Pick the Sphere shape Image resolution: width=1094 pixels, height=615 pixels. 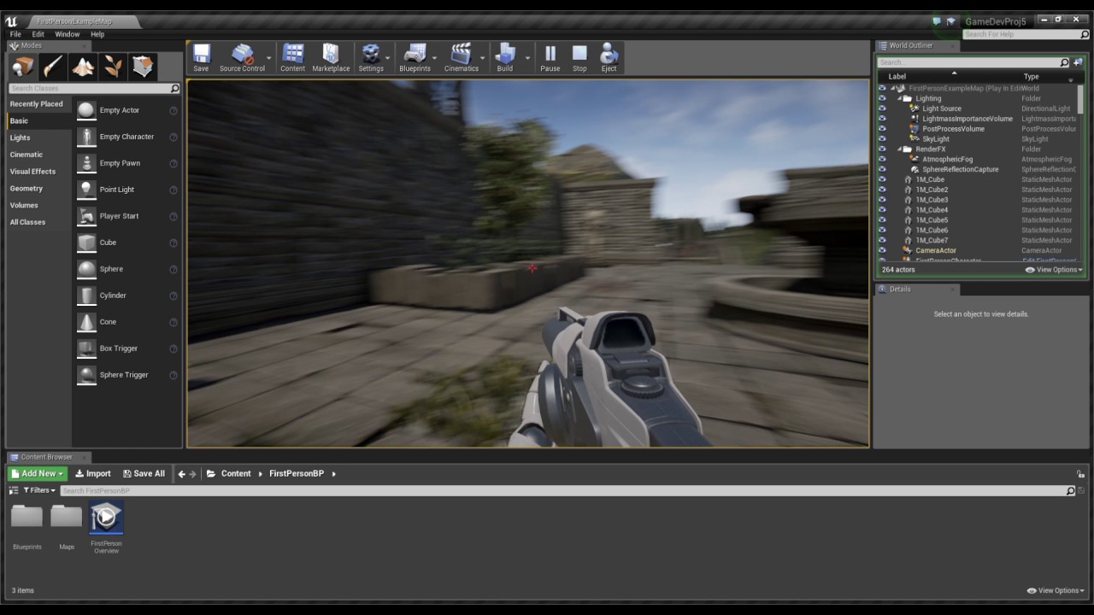click(126, 269)
